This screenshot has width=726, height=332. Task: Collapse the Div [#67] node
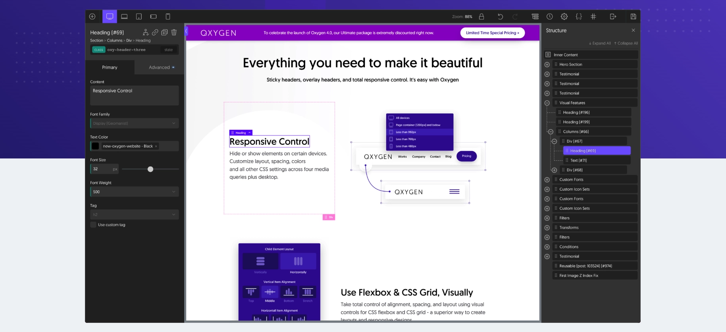555,141
